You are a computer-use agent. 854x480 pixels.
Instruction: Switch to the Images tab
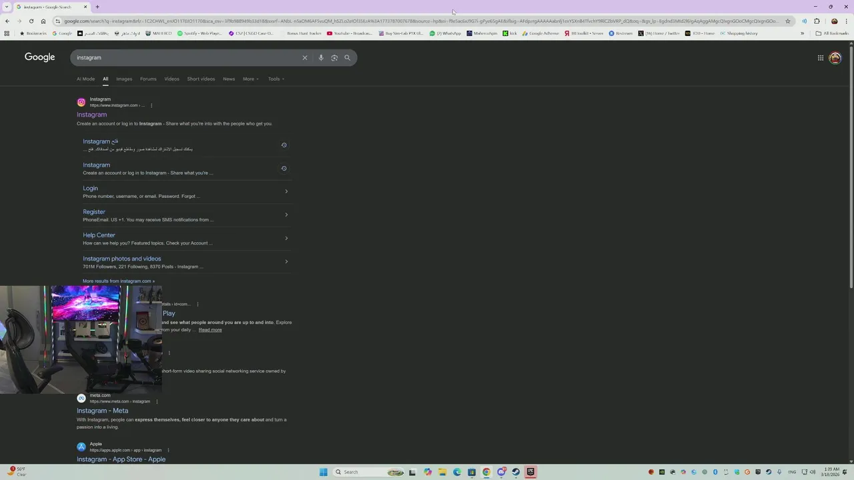pyautogui.click(x=124, y=79)
